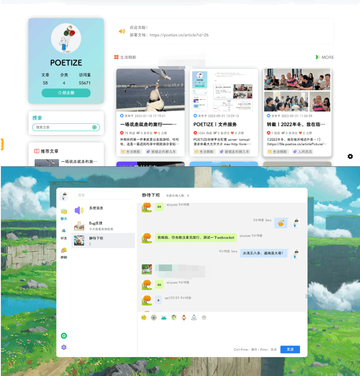
Task: Click the user avatar at chat sidebar top
Action: click(x=64, y=196)
